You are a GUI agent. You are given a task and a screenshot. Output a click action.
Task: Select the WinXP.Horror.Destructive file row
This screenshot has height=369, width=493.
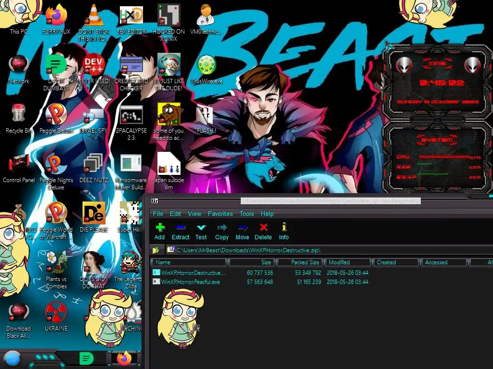(322, 273)
